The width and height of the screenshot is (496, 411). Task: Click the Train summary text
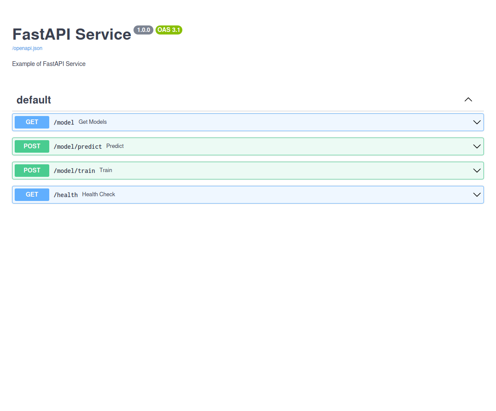click(106, 170)
